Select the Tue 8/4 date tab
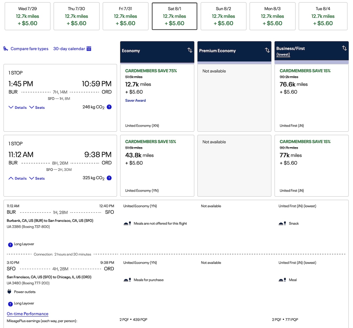Image resolution: width=353 pixels, height=328 pixels. click(x=323, y=16)
